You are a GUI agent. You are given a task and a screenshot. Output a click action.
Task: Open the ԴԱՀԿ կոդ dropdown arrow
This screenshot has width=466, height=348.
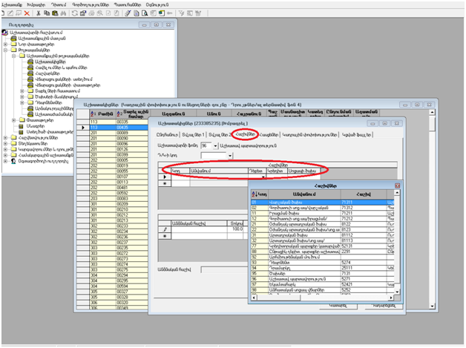(x=231, y=156)
